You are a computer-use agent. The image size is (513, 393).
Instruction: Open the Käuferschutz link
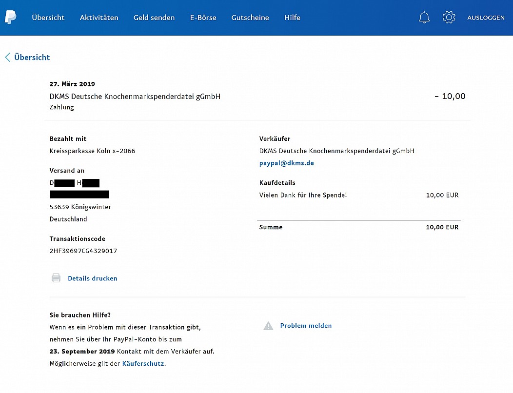coord(143,364)
